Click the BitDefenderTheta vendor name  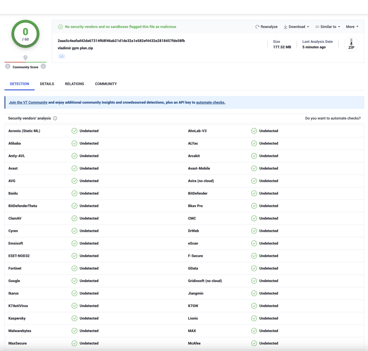point(23,206)
